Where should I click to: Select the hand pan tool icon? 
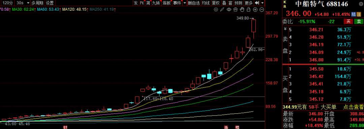tap(242, 9)
